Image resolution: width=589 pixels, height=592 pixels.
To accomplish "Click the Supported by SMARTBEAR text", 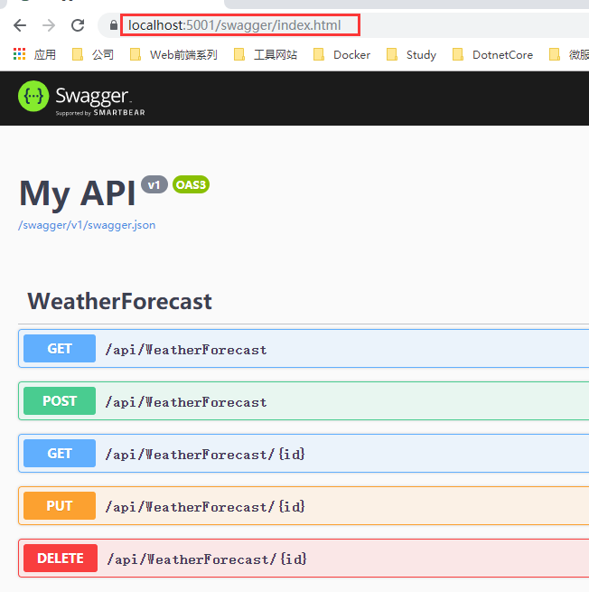I will (x=100, y=112).
